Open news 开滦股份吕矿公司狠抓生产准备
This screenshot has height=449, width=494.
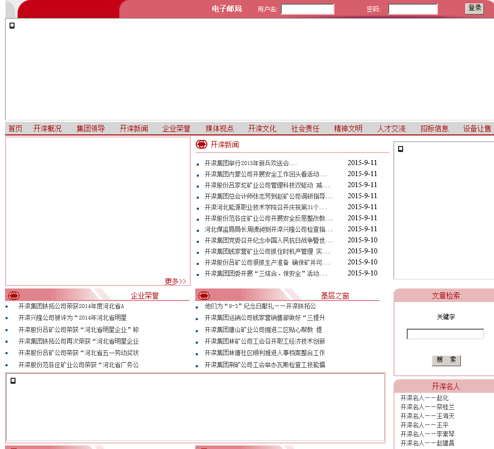click(268, 262)
